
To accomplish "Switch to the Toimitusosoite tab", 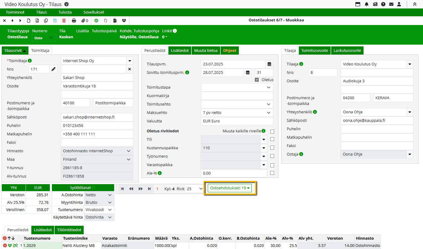I will tap(315, 51).
